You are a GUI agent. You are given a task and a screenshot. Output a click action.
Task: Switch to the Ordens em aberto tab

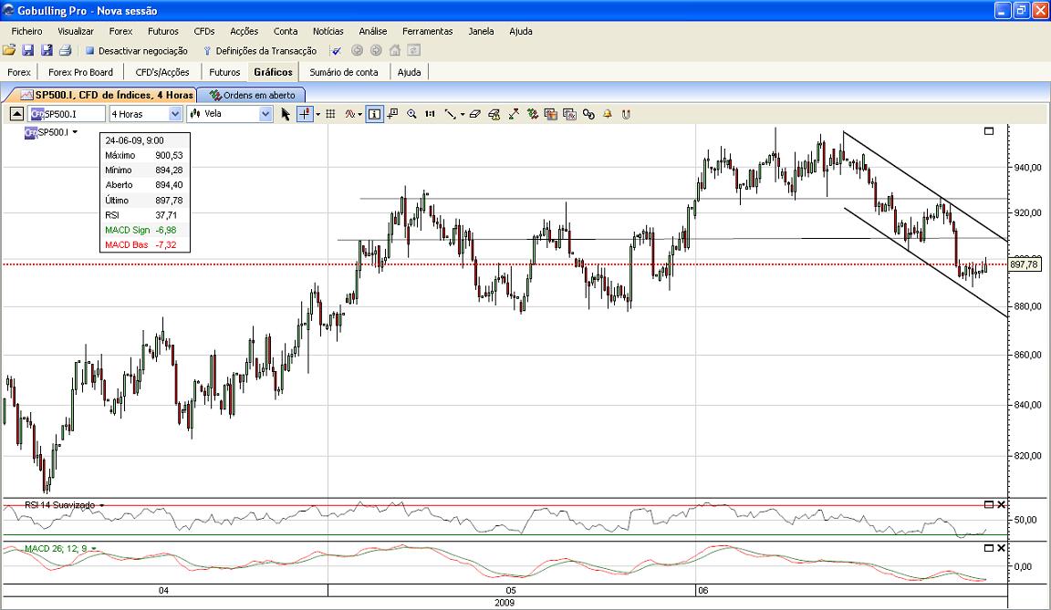252,95
